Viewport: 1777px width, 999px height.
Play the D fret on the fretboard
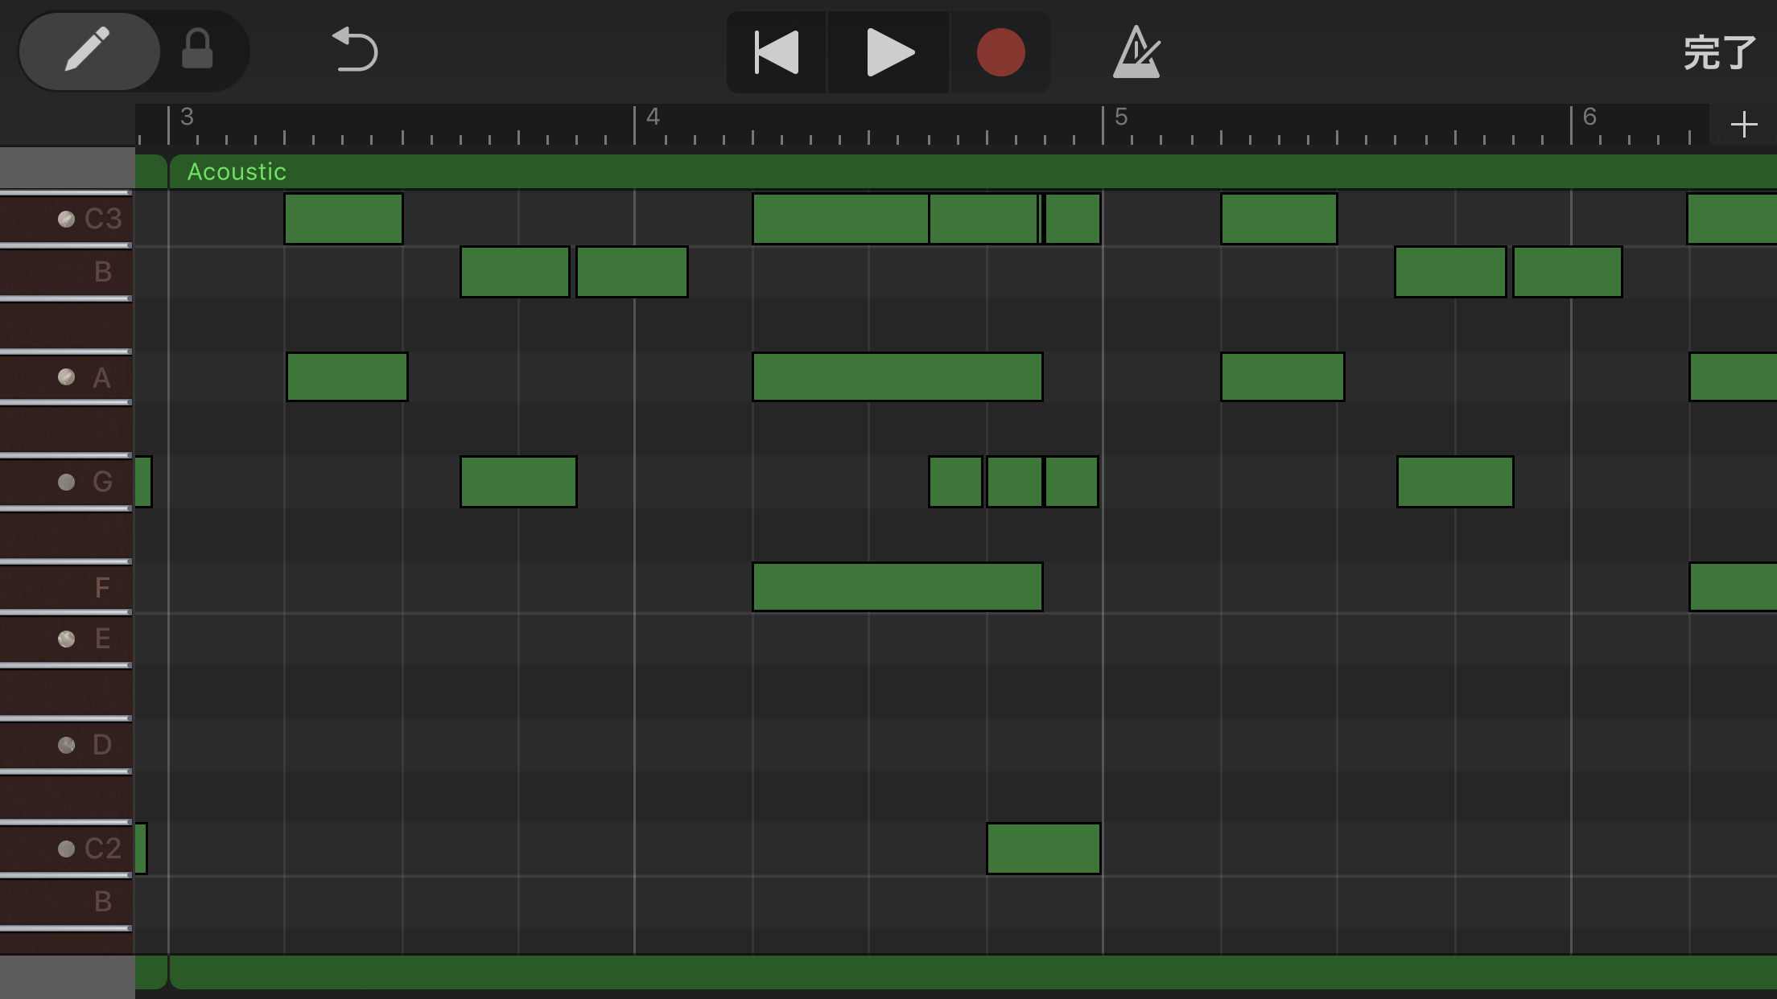point(67,745)
